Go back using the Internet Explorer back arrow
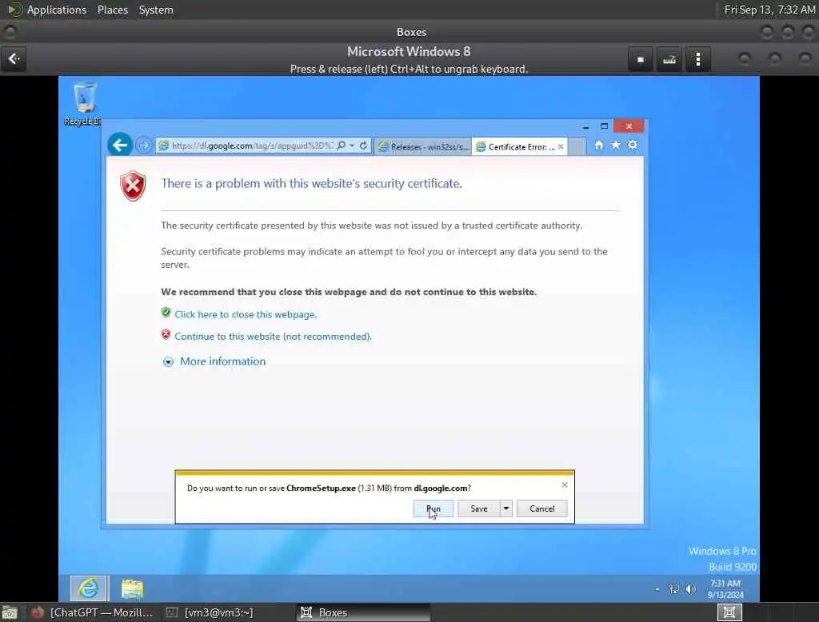 [120, 145]
